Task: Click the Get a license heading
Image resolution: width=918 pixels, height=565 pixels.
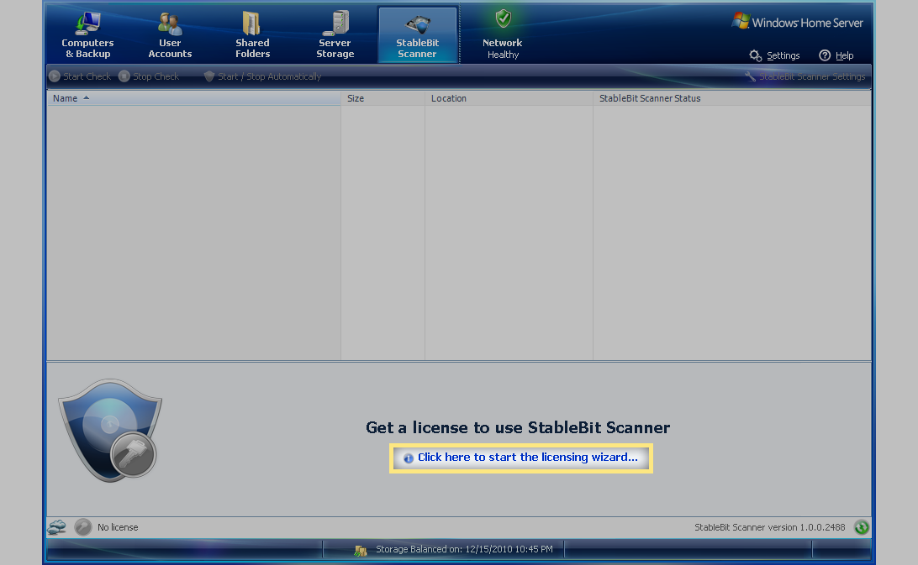Action: [518, 427]
